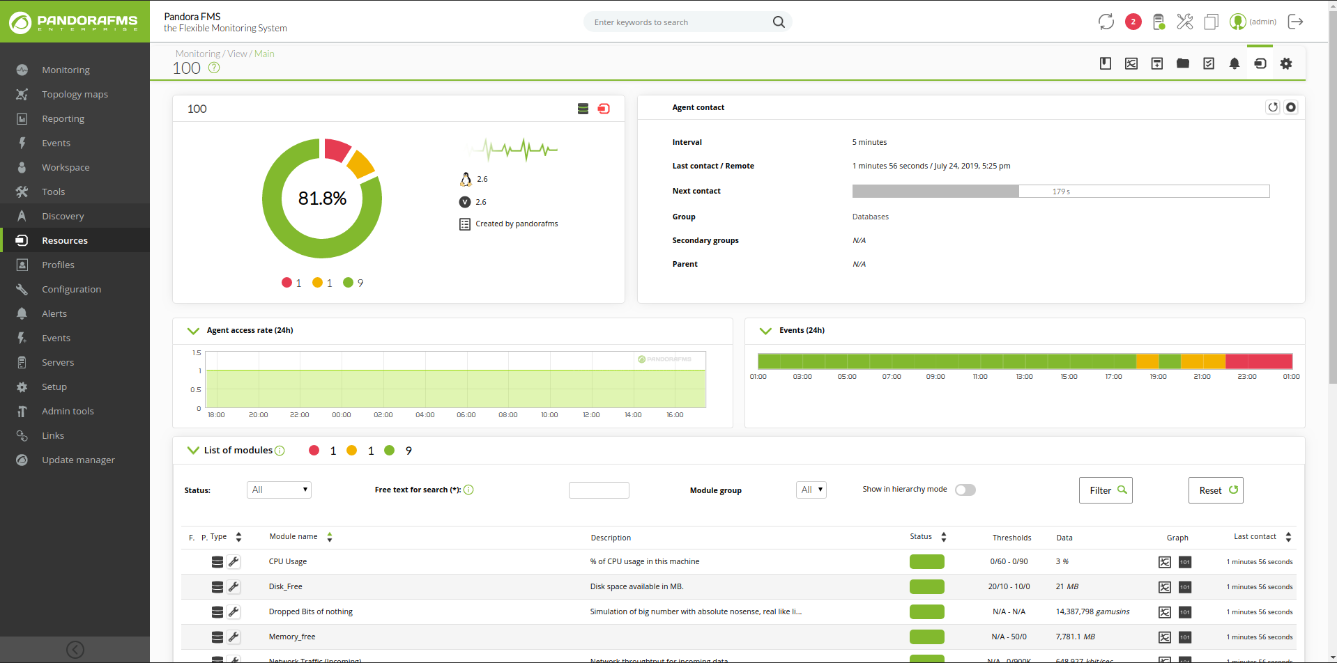Viewport: 1337px width, 663px height.
Task: Click the wrench icon for Memory_free
Action: [234, 637]
